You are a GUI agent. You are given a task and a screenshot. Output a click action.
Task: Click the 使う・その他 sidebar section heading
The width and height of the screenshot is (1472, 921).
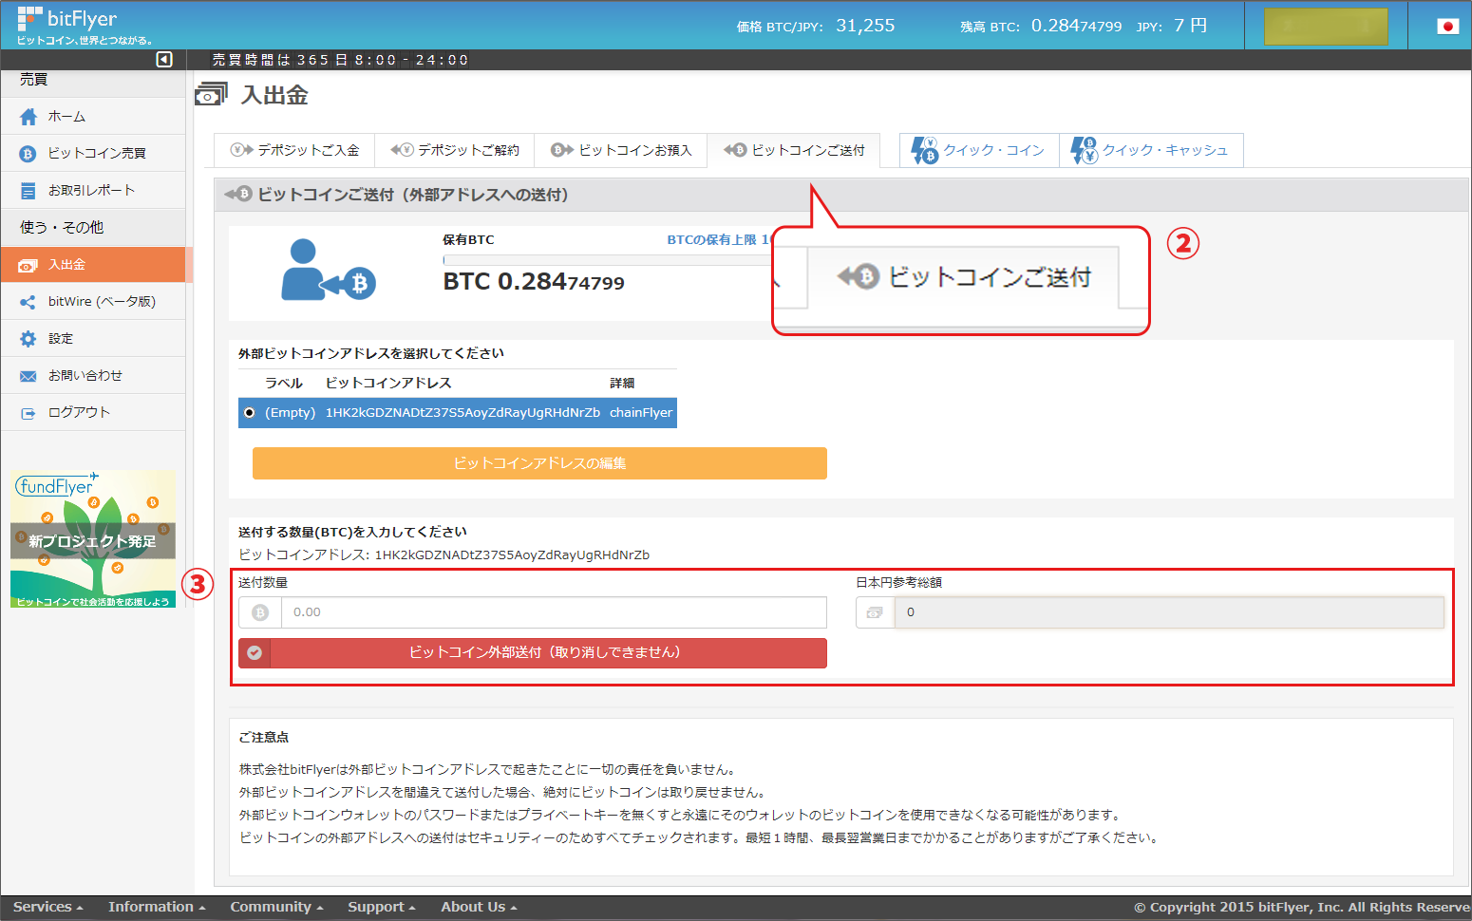62,228
